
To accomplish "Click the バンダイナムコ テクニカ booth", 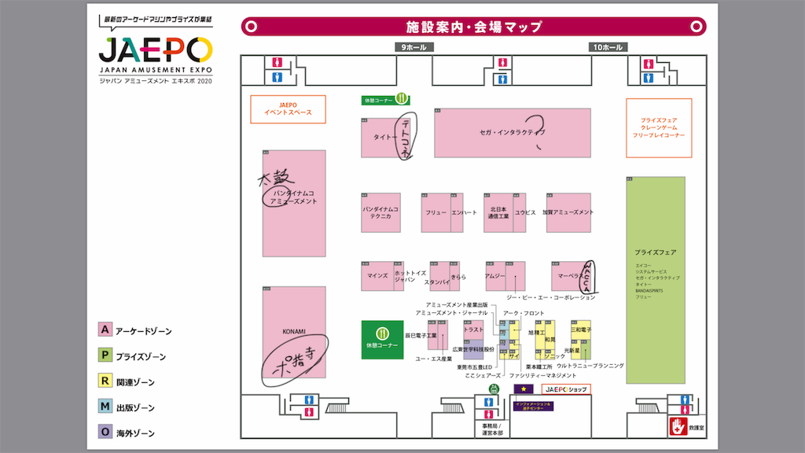I will click(x=380, y=212).
